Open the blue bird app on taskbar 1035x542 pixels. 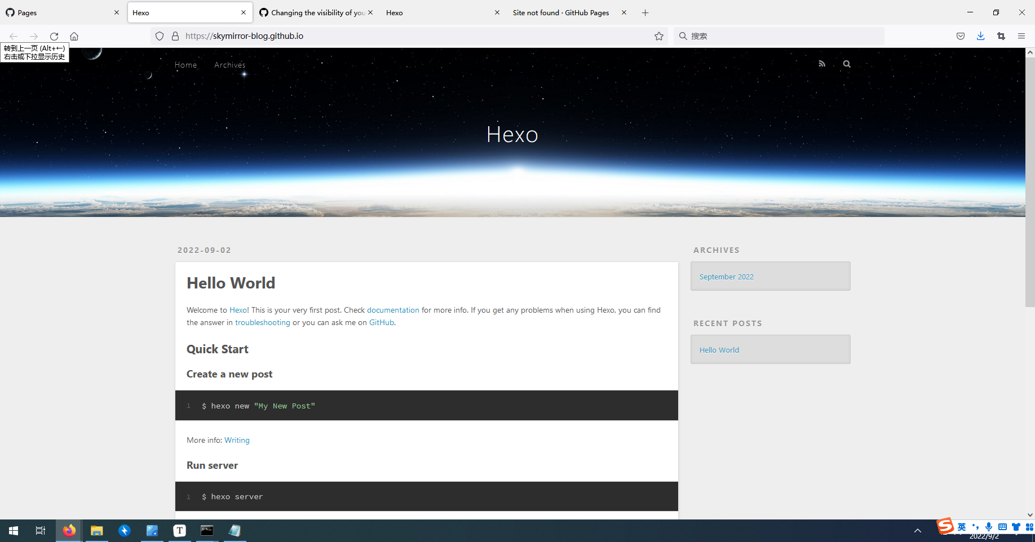(125, 531)
